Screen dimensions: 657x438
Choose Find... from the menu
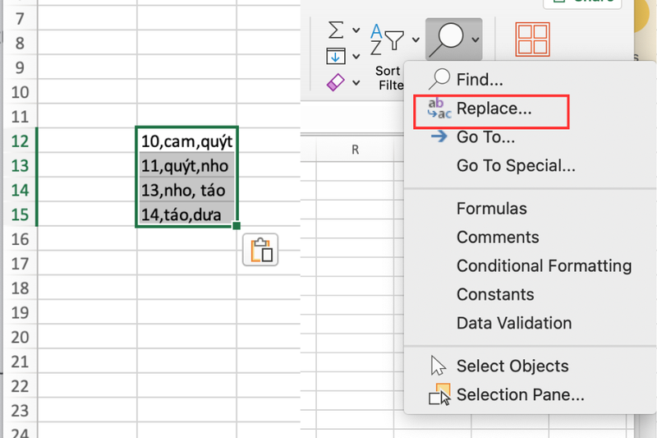[530, 79]
